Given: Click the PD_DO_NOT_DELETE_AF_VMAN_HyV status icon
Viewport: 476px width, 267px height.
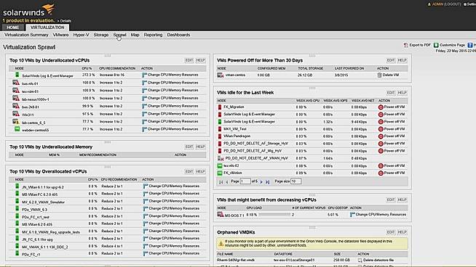Looking at the screenshot, I should [221, 158].
